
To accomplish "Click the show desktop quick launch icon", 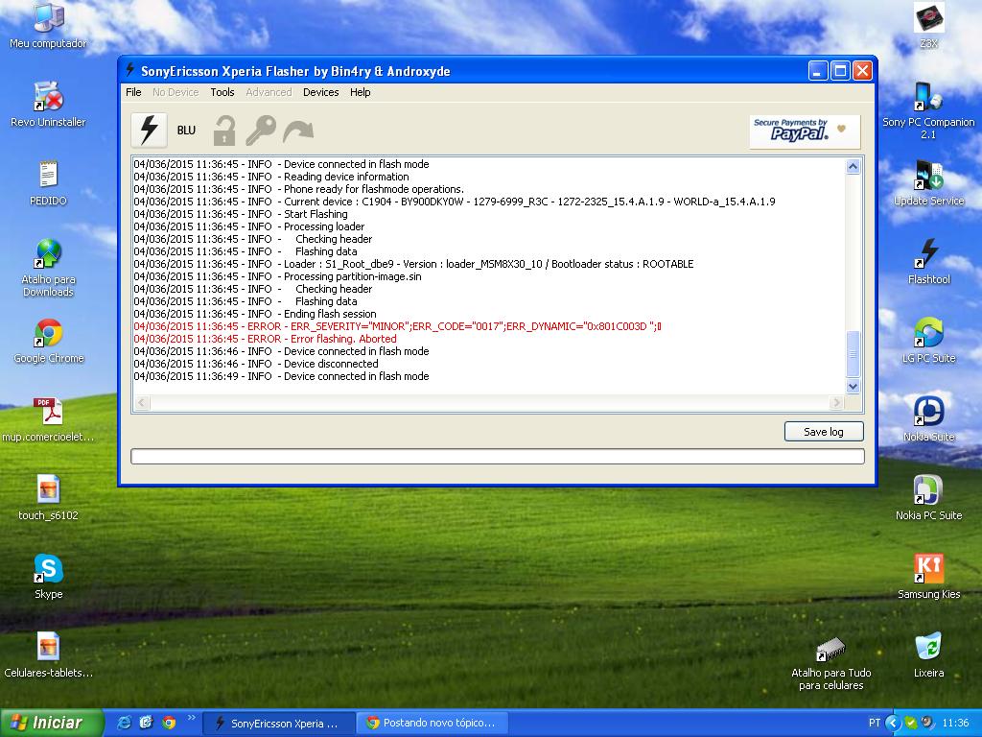I will point(146,723).
